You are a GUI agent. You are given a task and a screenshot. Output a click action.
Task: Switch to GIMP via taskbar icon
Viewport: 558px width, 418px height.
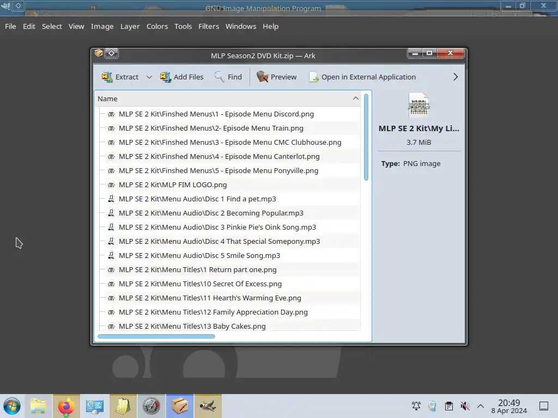click(x=208, y=406)
